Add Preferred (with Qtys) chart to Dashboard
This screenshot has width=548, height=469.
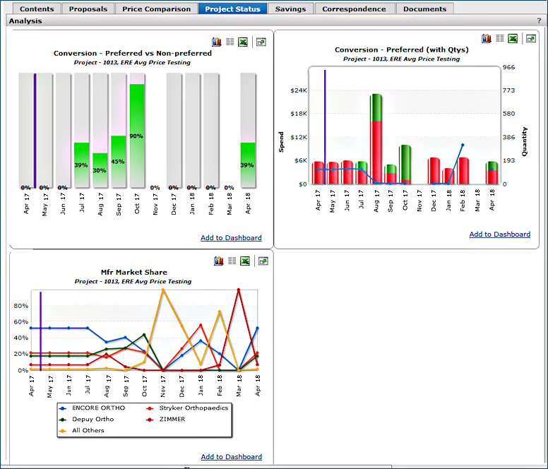tap(499, 234)
